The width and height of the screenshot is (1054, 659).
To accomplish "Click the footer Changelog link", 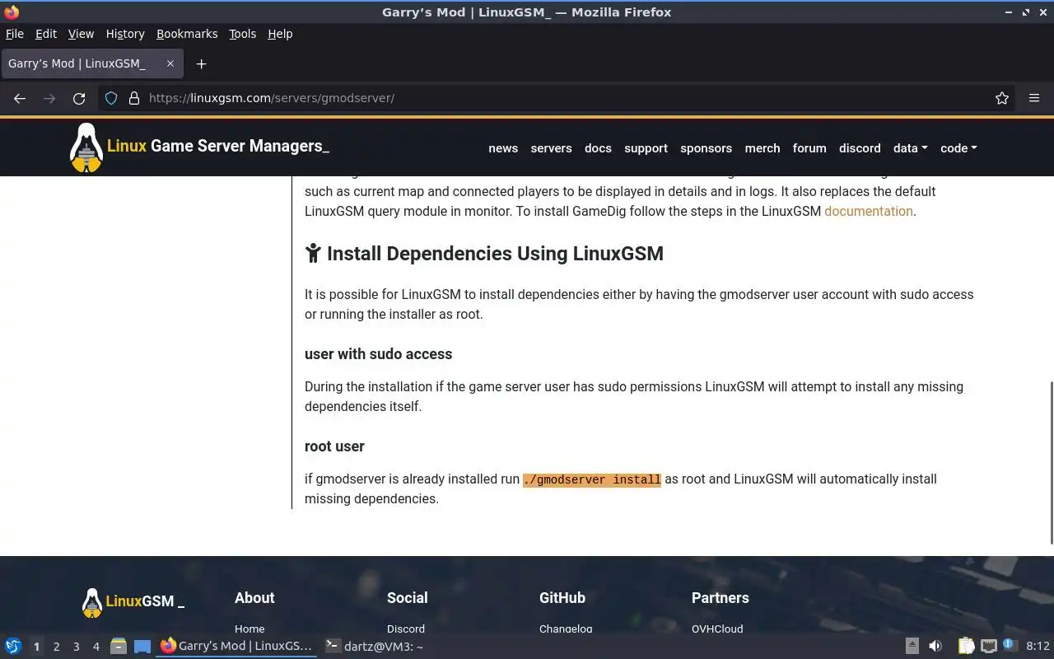I will pos(566,629).
